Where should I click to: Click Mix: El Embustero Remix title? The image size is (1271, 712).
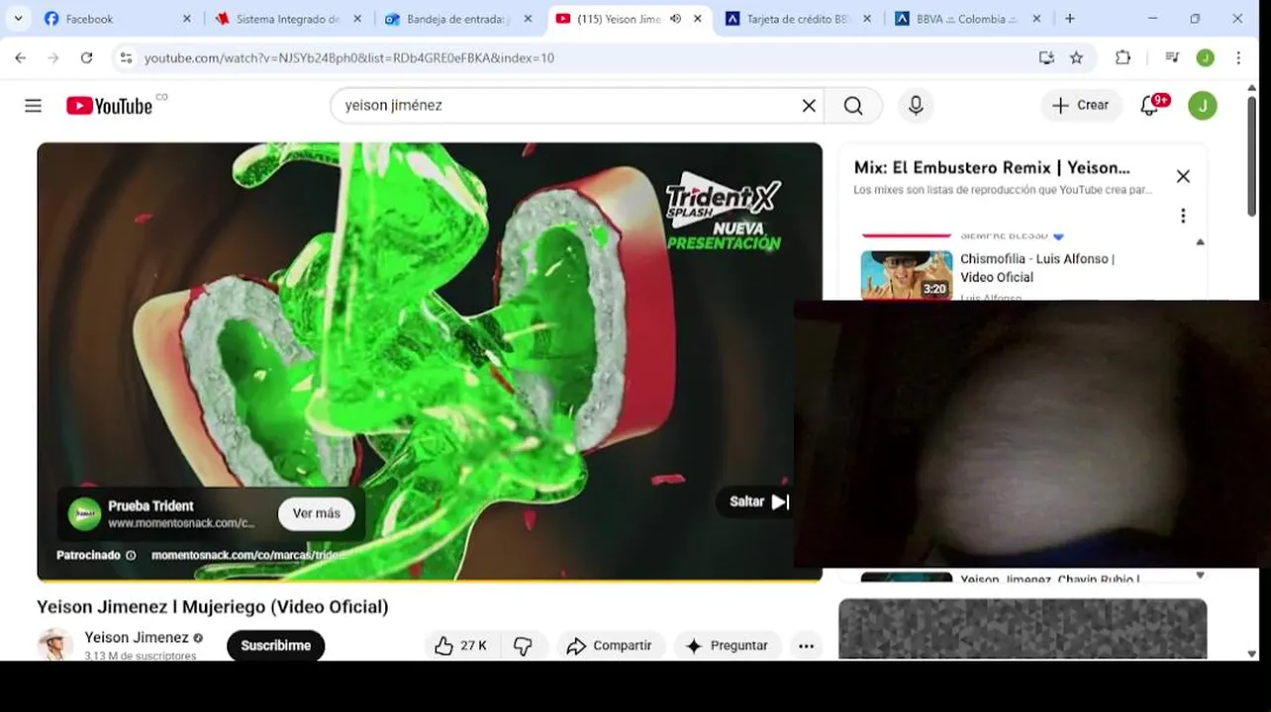[991, 168]
